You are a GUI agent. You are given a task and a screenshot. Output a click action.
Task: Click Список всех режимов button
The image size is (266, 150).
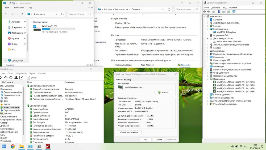129,132
